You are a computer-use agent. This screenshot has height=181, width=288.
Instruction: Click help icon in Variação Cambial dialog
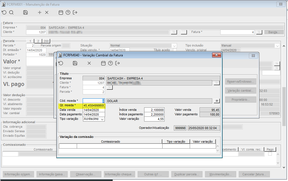coord(110,63)
